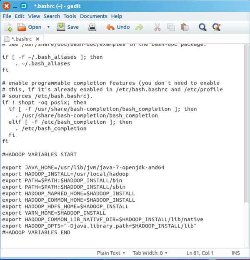Click the 'export HADOOP_OPTS' line
The width and height of the screenshot is (250, 260).
[99, 226]
